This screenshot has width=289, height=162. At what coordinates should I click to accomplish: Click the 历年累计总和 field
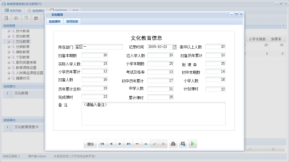coord(95,88)
